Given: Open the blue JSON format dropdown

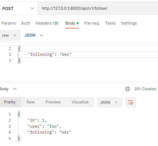Looking at the screenshot, I should [34, 35].
